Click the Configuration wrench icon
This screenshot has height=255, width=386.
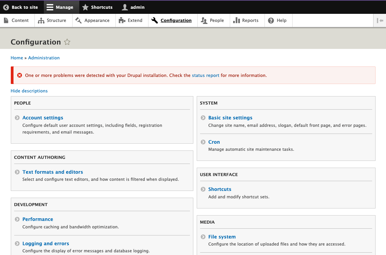click(155, 21)
